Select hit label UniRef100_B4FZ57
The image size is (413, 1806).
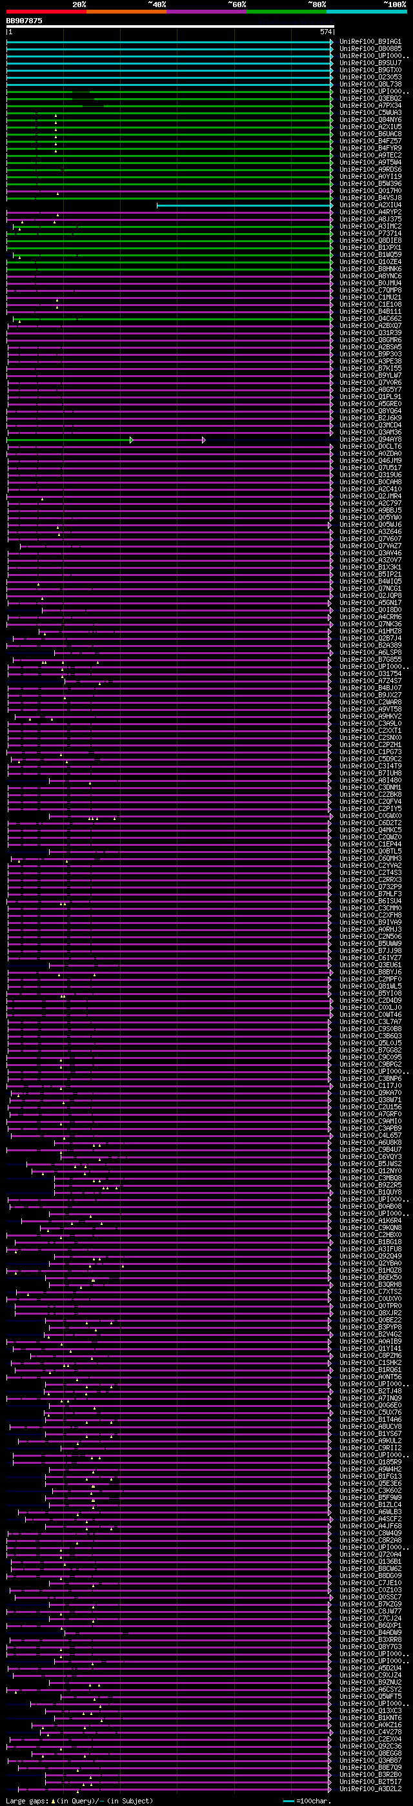tap(371, 141)
